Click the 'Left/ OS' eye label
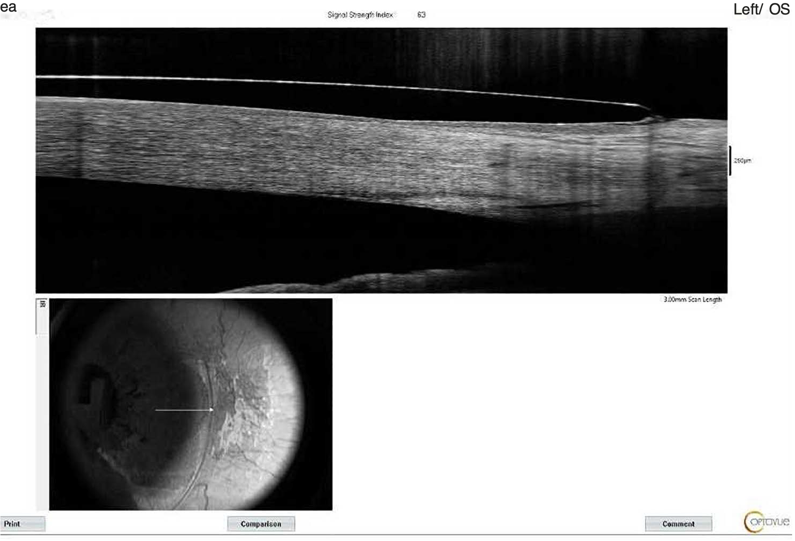The width and height of the screenshot is (795, 541). click(761, 9)
